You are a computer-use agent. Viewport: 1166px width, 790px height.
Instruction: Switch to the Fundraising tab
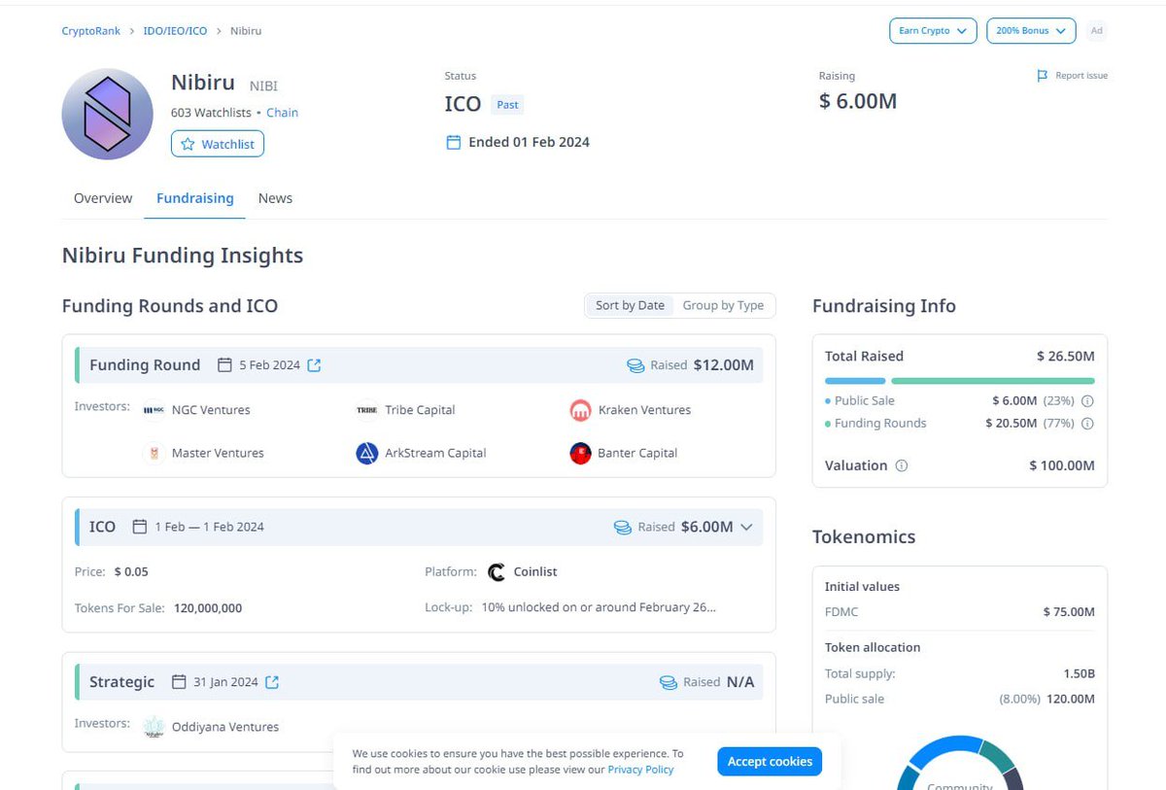[195, 198]
